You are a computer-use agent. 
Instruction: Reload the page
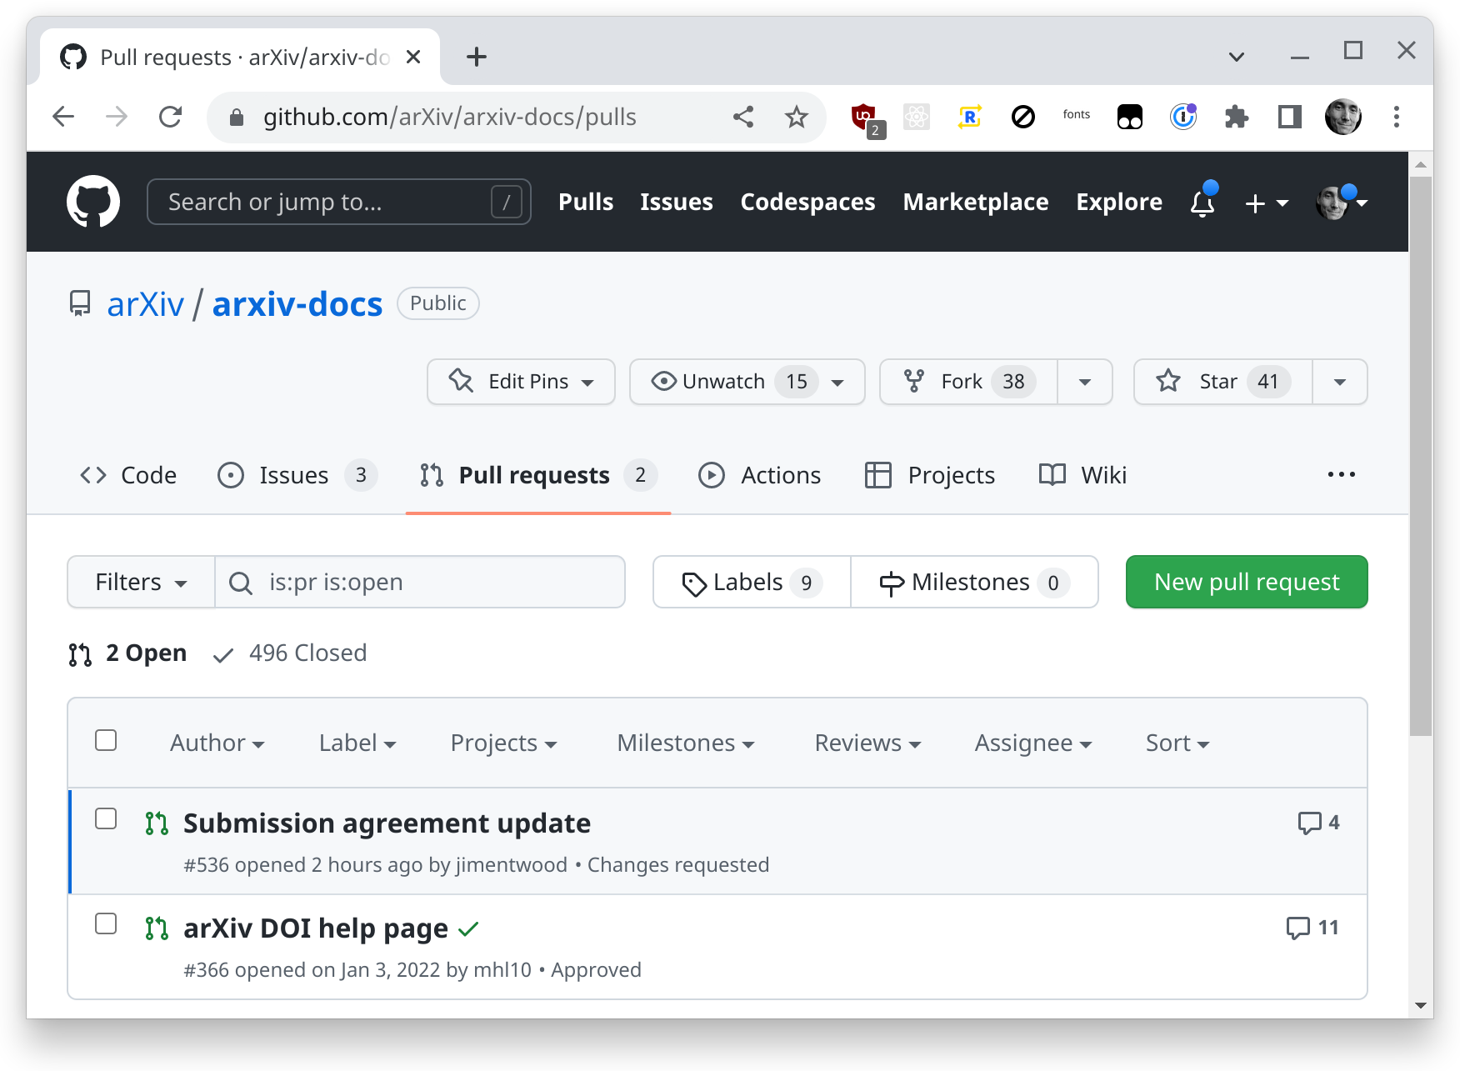(x=170, y=117)
